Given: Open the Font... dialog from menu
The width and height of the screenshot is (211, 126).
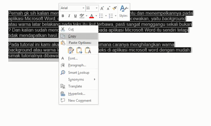Looking at the screenshot, I should coord(79,58).
